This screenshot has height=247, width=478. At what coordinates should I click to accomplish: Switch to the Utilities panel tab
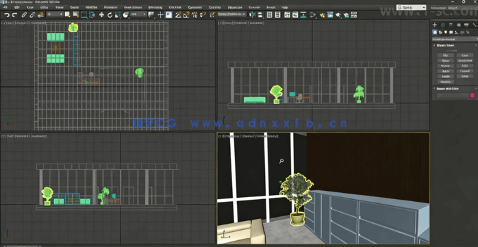[x=475, y=25]
